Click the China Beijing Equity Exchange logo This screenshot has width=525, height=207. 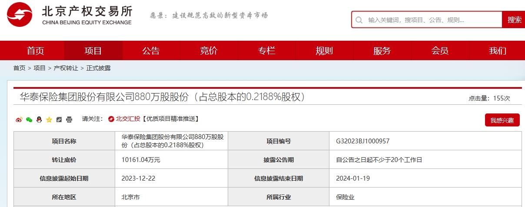[x=70, y=15]
